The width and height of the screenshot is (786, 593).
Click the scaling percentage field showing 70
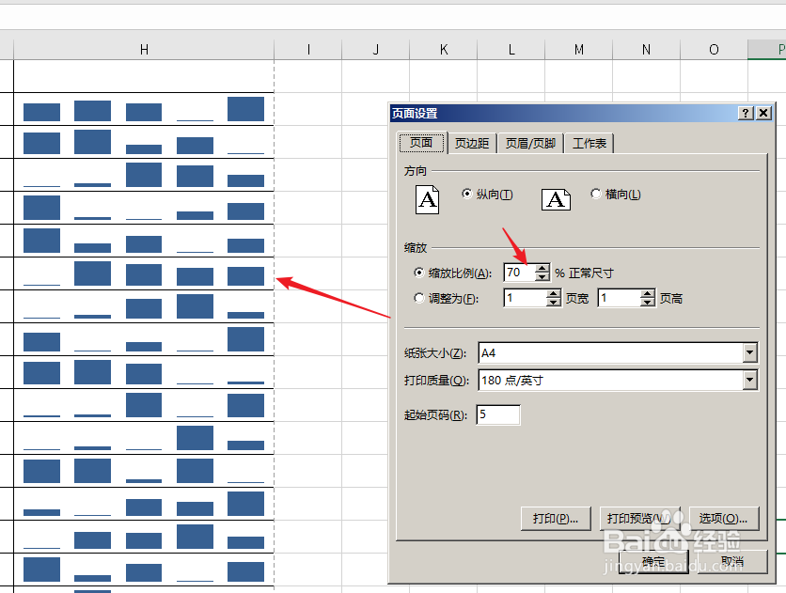[519, 273]
